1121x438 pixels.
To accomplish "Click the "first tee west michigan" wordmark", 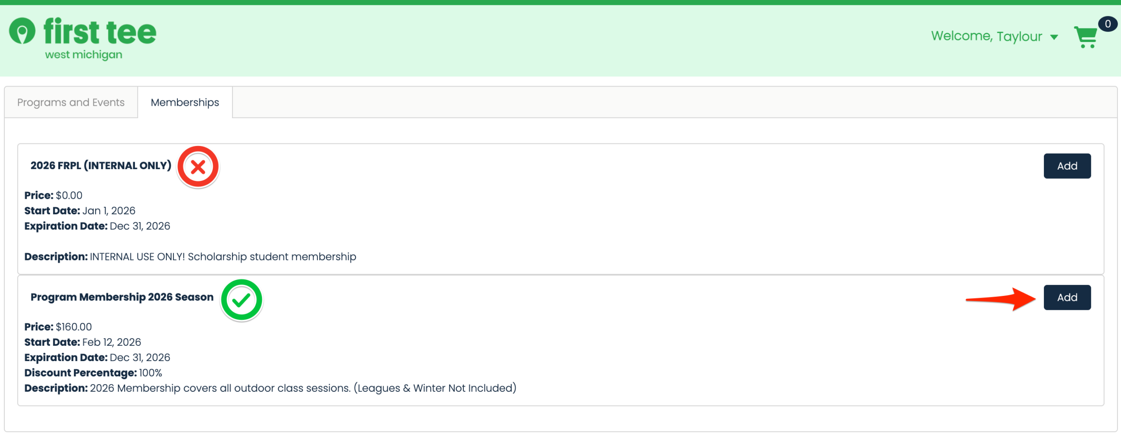I will click(100, 38).
